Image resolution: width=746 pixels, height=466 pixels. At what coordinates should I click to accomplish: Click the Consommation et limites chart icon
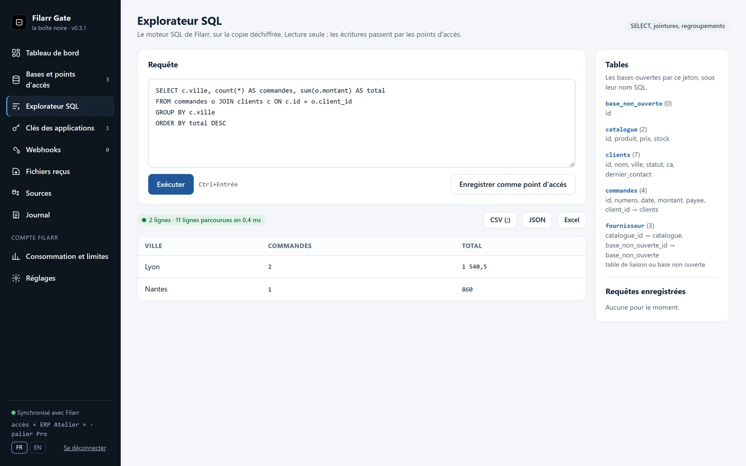tap(16, 256)
